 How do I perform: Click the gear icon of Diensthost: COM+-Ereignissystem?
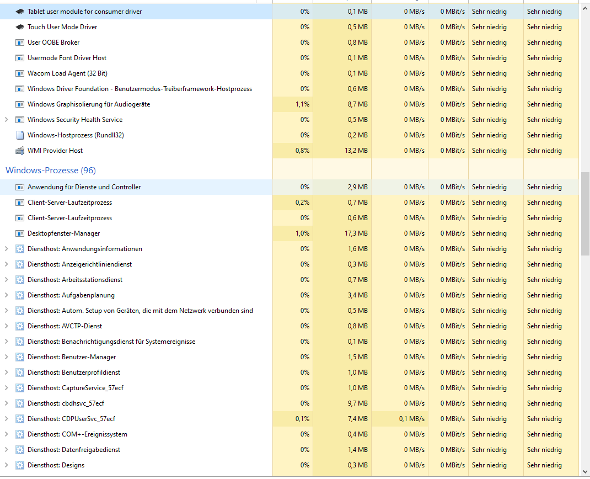[19, 434]
